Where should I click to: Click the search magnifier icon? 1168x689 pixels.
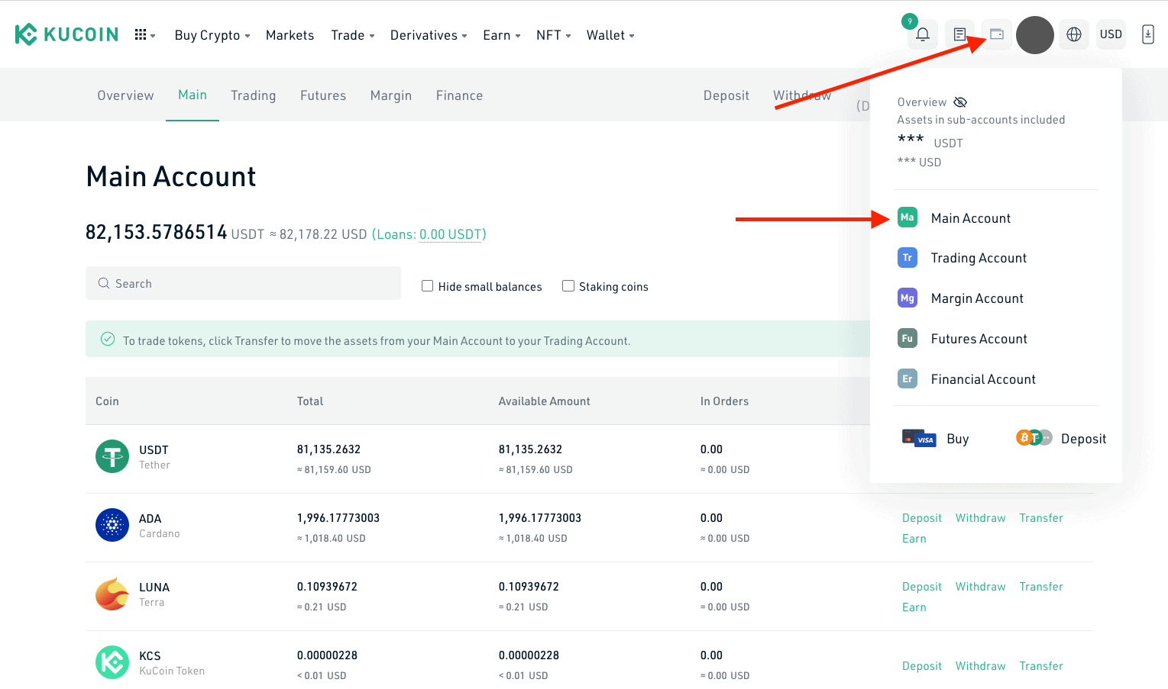tap(104, 283)
